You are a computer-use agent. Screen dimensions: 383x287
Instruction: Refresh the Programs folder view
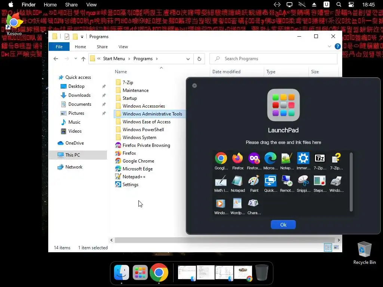tap(199, 59)
